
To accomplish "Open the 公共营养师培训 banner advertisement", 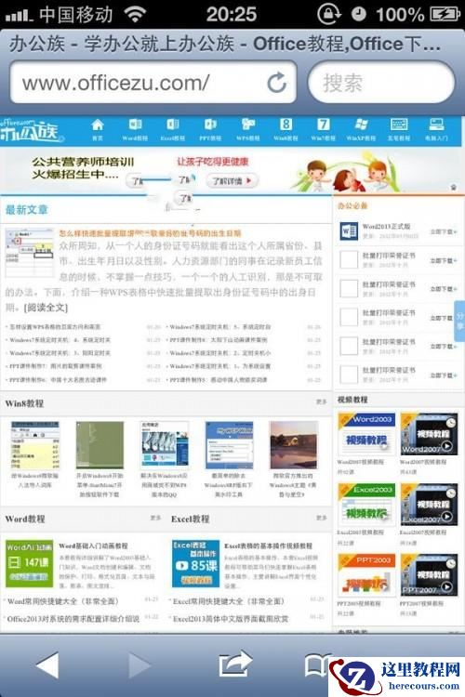I will (232, 172).
